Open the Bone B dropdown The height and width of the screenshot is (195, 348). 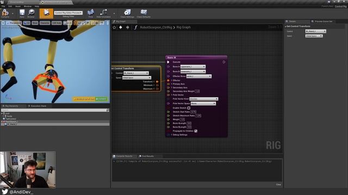click(193, 71)
